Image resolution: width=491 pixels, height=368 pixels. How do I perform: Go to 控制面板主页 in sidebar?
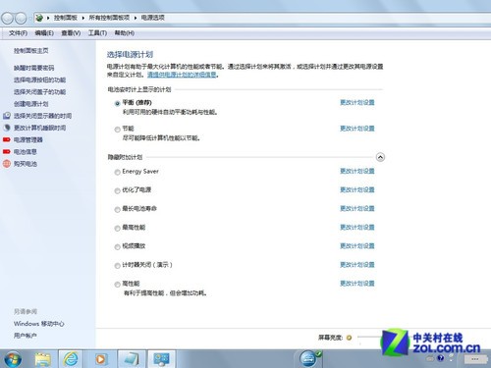coord(30,51)
